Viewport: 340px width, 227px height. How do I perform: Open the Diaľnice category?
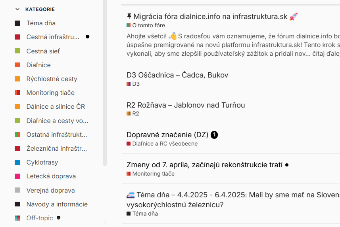click(x=38, y=65)
